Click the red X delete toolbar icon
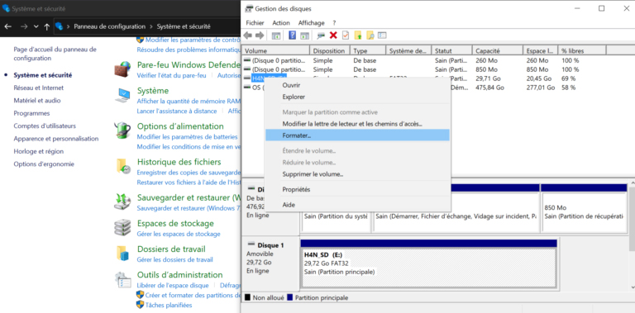The image size is (635, 313). [333, 36]
